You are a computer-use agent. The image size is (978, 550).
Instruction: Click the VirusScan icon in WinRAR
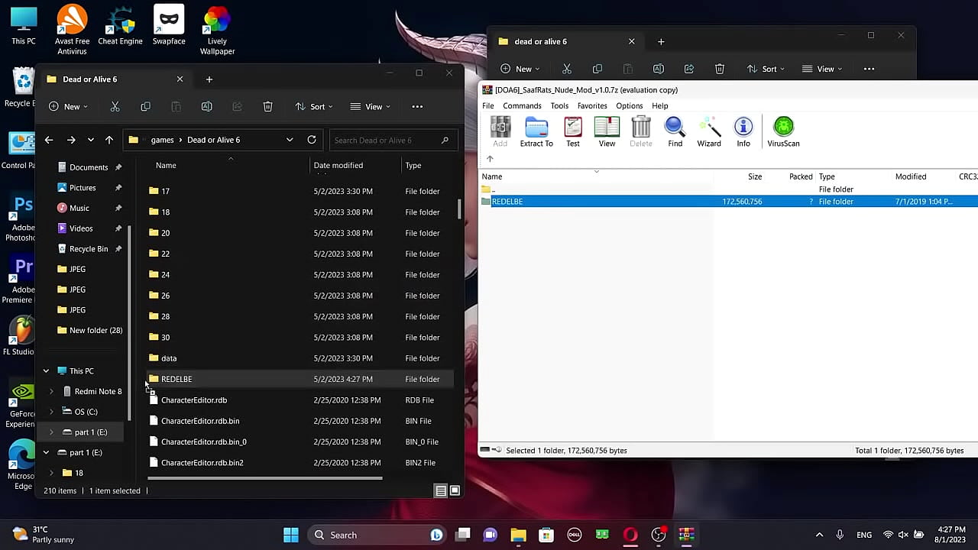point(783,131)
